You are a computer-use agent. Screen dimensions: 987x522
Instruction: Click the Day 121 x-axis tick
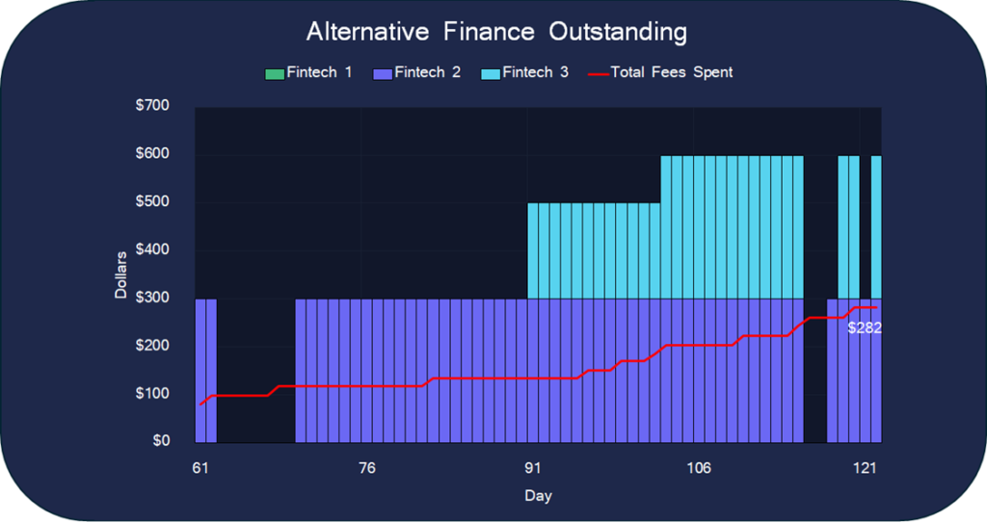(x=866, y=469)
